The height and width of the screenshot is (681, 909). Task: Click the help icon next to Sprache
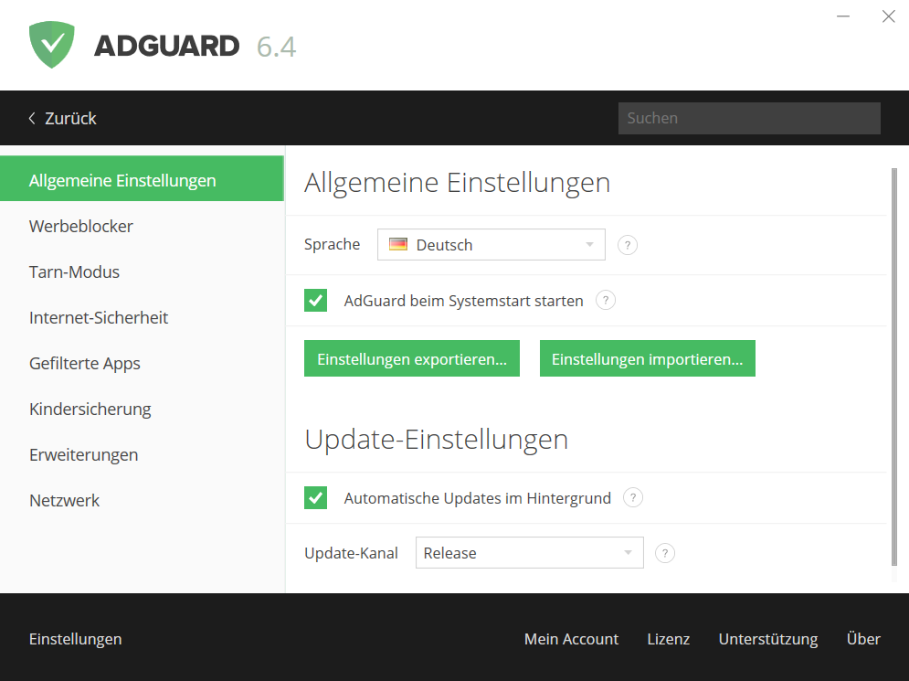pos(628,245)
